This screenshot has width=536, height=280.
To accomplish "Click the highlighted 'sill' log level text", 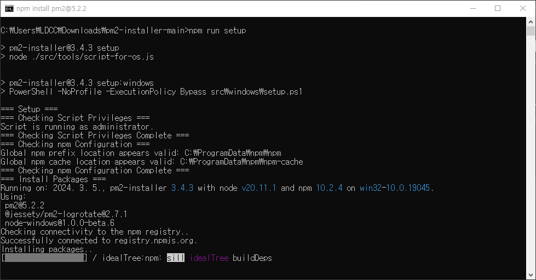I will [175, 258].
